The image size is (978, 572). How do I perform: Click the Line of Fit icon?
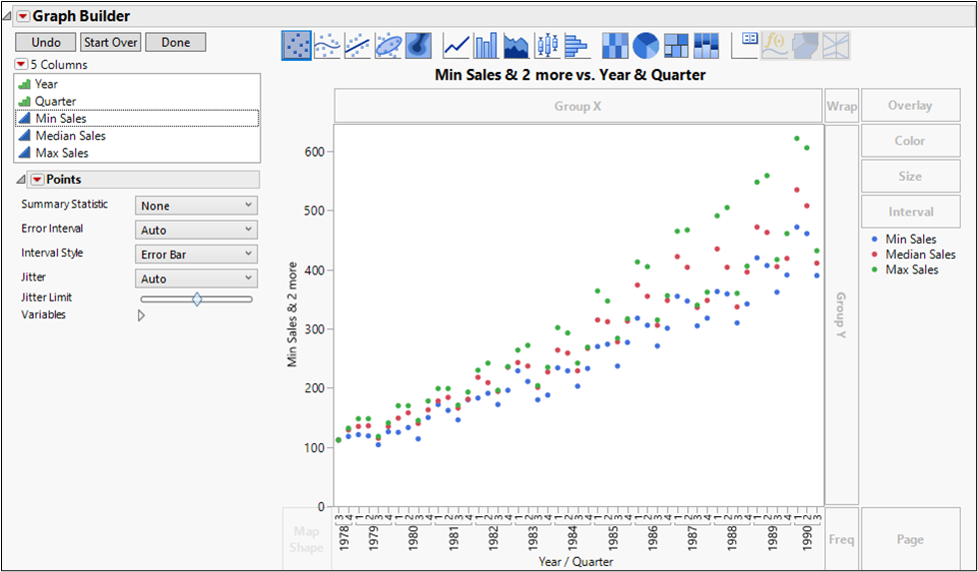point(358,45)
